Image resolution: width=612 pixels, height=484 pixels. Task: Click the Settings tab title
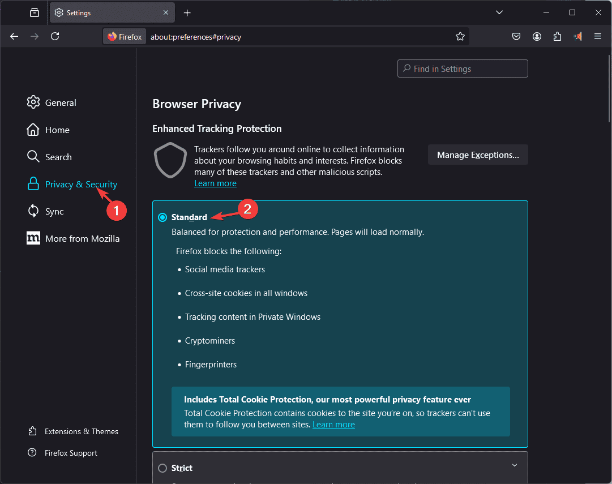click(79, 13)
